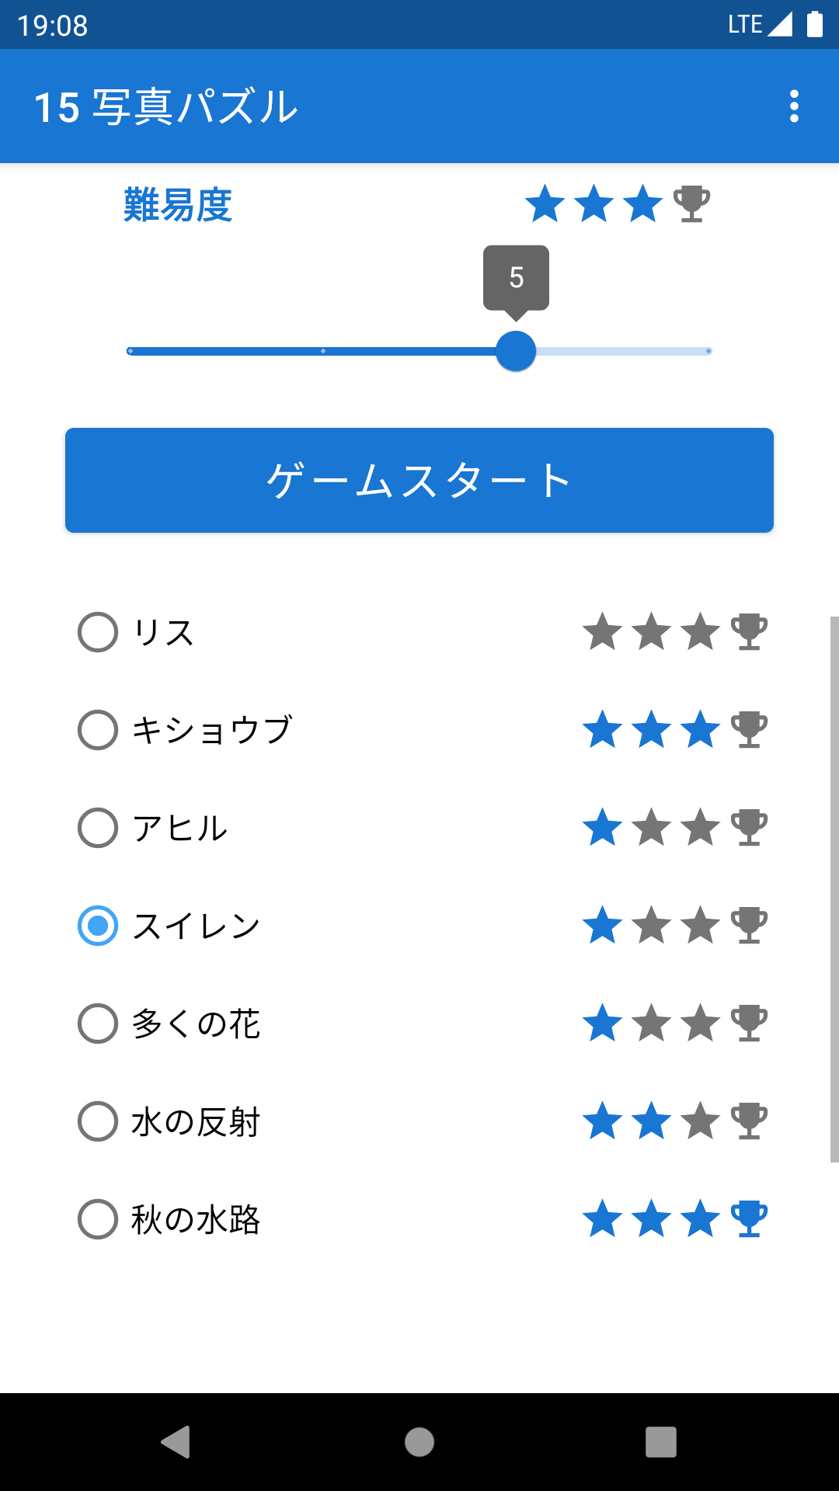839x1491 pixels.
Task: Click the first difficulty star beside 難易度
Action: click(545, 204)
